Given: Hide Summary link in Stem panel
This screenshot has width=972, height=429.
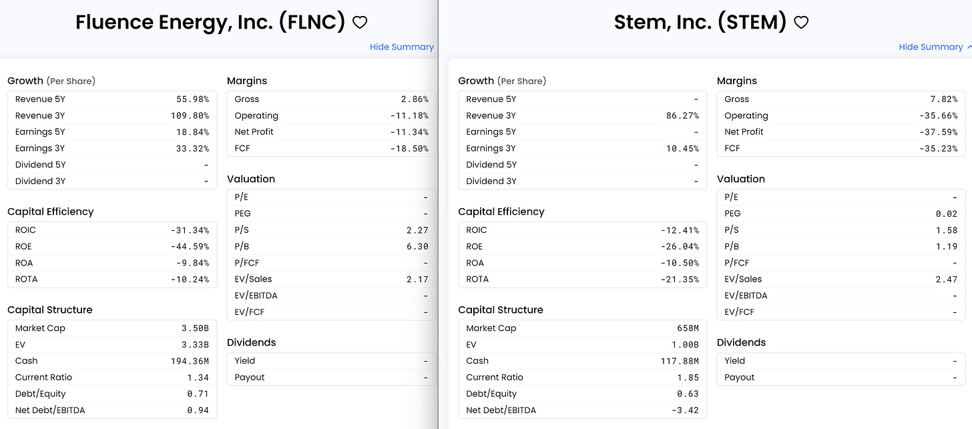Looking at the screenshot, I should (931, 47).
